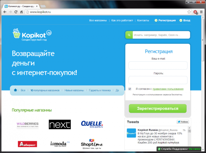Screen dimensions: 206x153
Task: Click the 'Пароль' input field
Action: [158, 80]
